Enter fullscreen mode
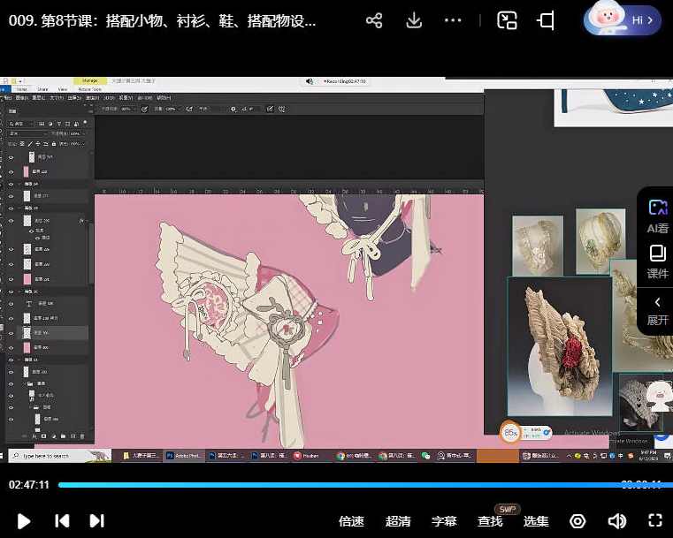This screenshot has width=673, height=538. tap(655, 521)
